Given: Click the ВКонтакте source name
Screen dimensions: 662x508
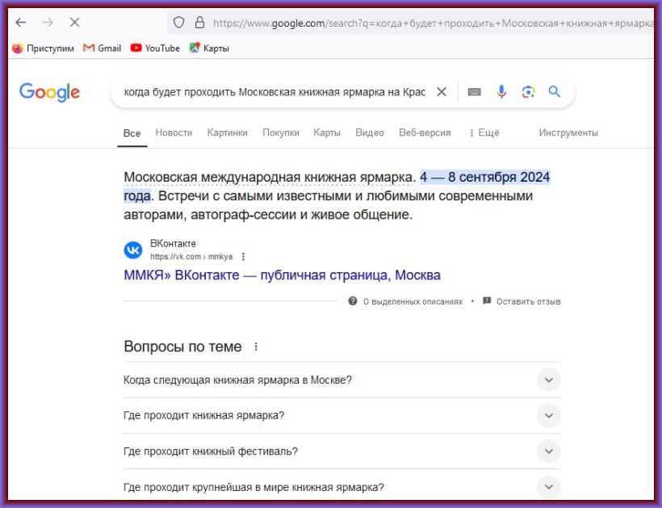Looking at the screenshot, I should coord(173,244).
